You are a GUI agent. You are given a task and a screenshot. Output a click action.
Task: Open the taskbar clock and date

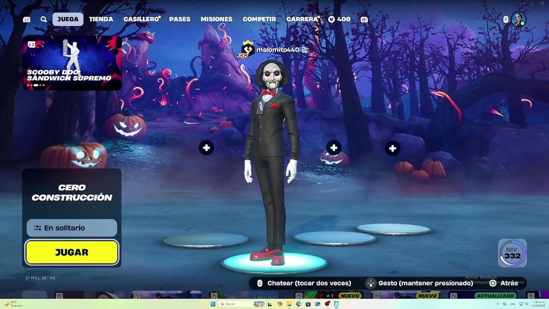(538, 304)
